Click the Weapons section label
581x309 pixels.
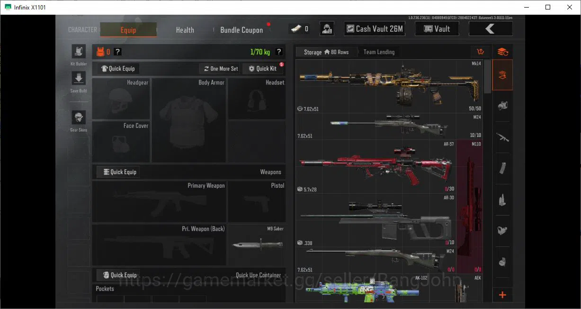pos(270,172)
